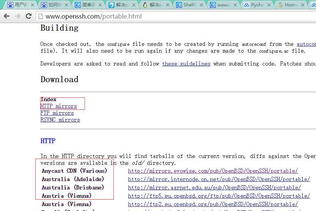The height and width of the screenshot is (211, 316).
Task: Click the bold 'Index' label
Action: point(49,100)
